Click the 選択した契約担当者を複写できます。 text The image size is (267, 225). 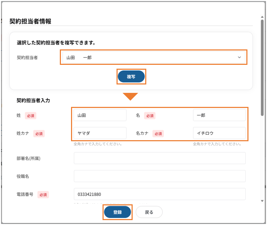[x=56, y=43]
